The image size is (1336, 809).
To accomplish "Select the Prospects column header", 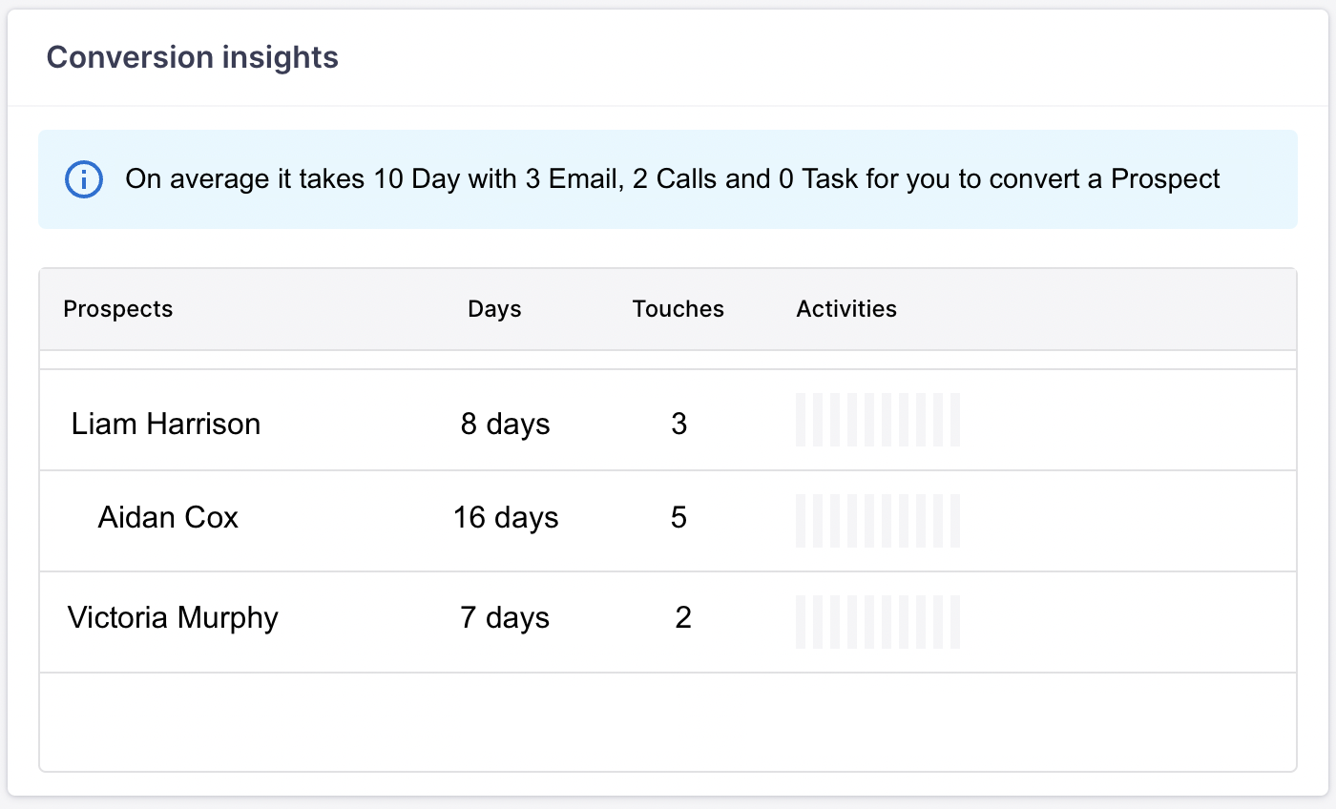I will (118, 309).
